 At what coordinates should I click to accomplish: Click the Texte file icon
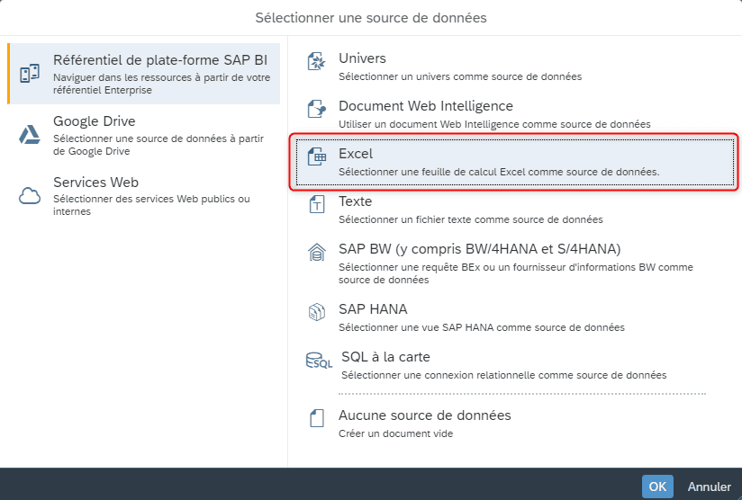pos(317,204)
